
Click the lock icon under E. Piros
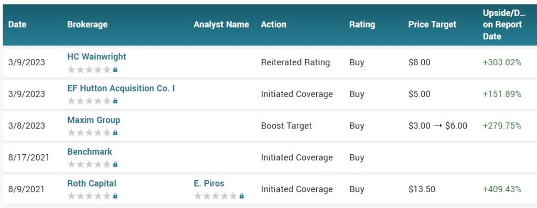(241, 196)
